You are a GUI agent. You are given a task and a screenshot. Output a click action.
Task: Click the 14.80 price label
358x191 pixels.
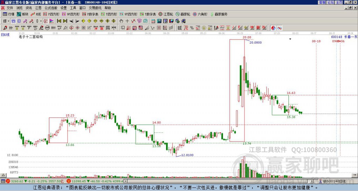pos(157,122)
